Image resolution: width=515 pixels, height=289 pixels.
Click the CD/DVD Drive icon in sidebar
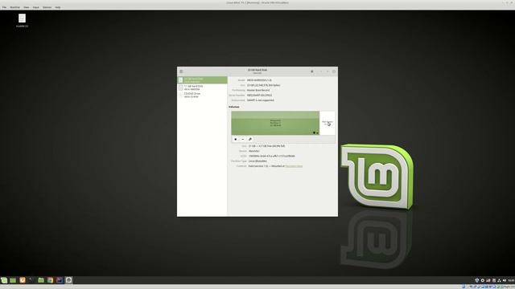[180, 95]
